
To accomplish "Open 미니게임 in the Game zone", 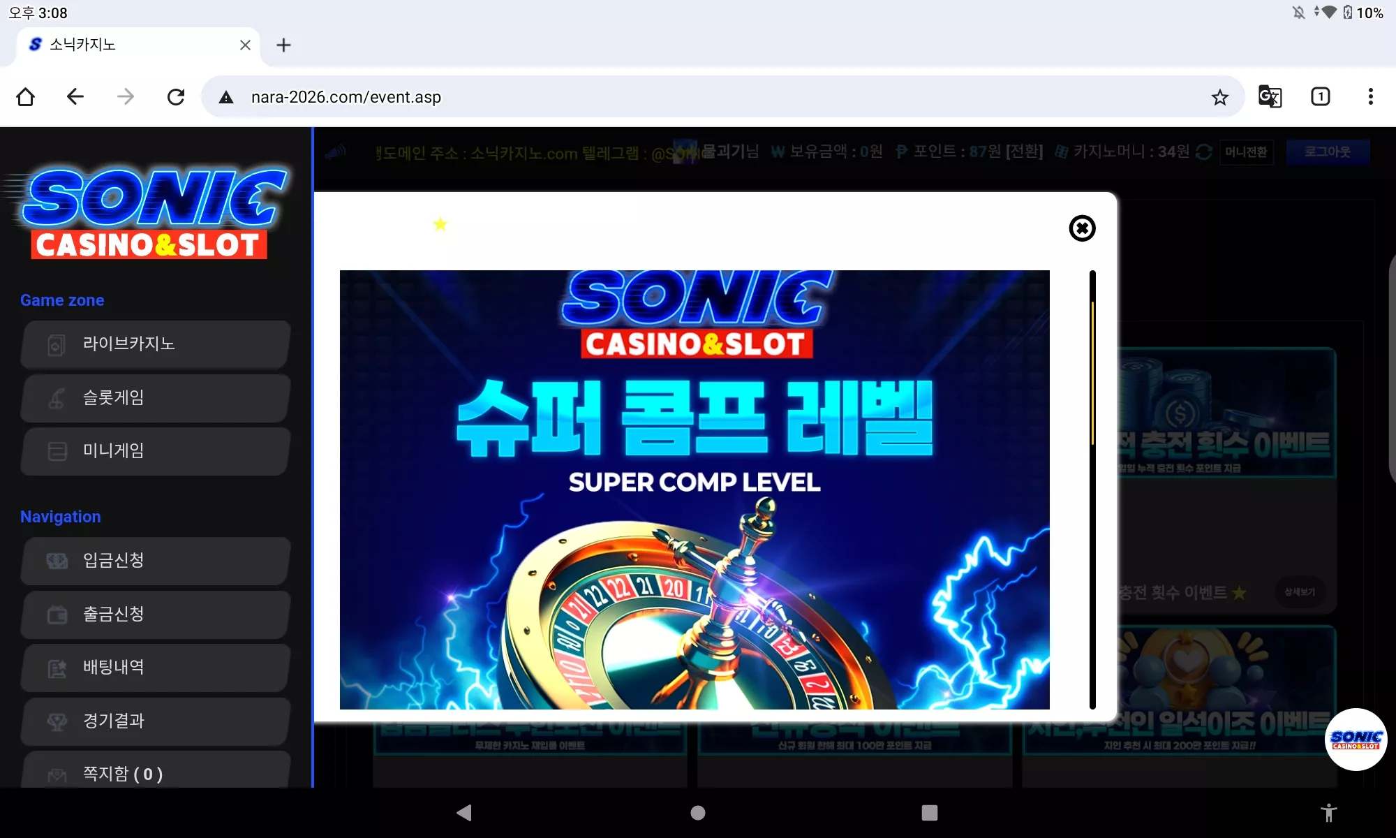I will point(155,450).
